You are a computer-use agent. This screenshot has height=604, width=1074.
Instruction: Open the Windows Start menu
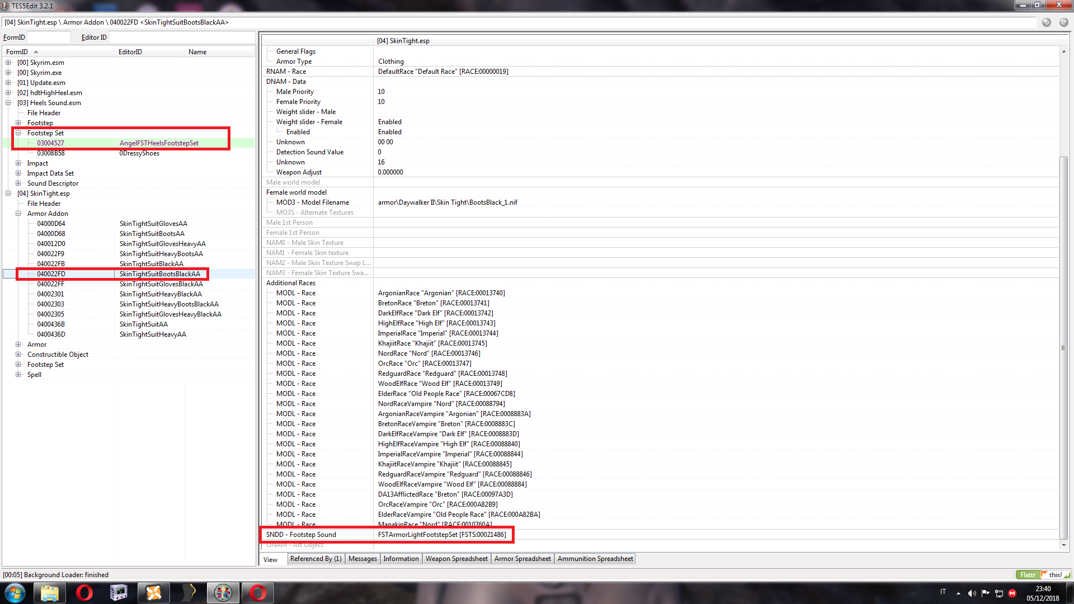[15, 593]
